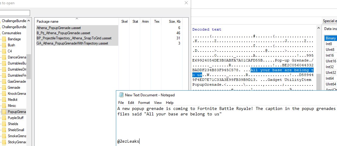Click size value 46 in file list
337x146 pixels.
tap(178, 33)
